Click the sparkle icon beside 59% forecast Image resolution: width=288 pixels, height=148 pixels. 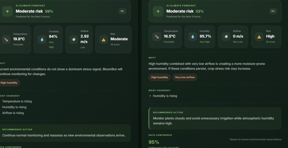pos(8,11)
